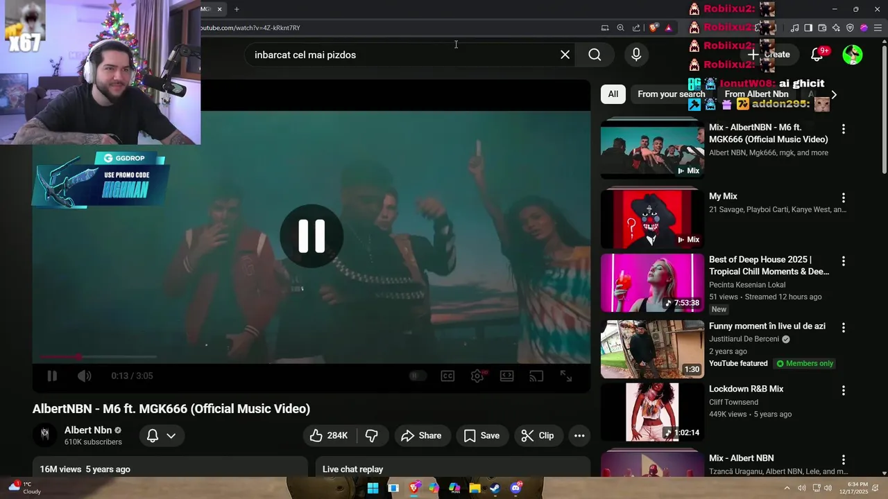Open Albert Nbn channel name link
Viewport: 888px width, 499px height.
pyautogui.click(x=88, y=430)
